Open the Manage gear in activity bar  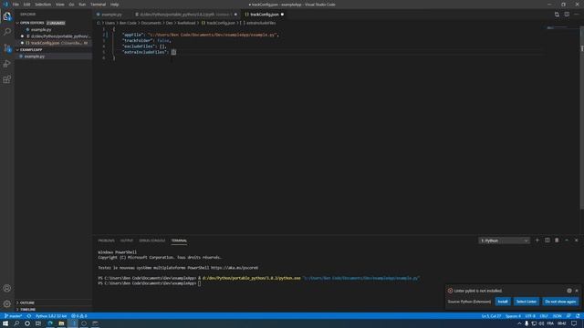click(7, 303)
